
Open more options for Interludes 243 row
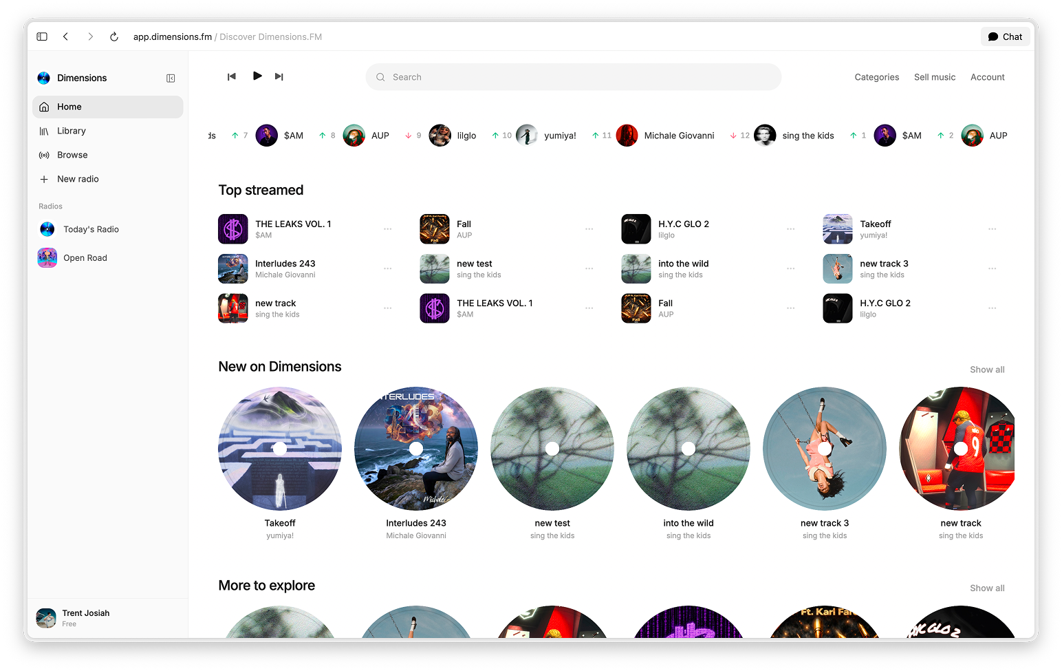[388, 268]
